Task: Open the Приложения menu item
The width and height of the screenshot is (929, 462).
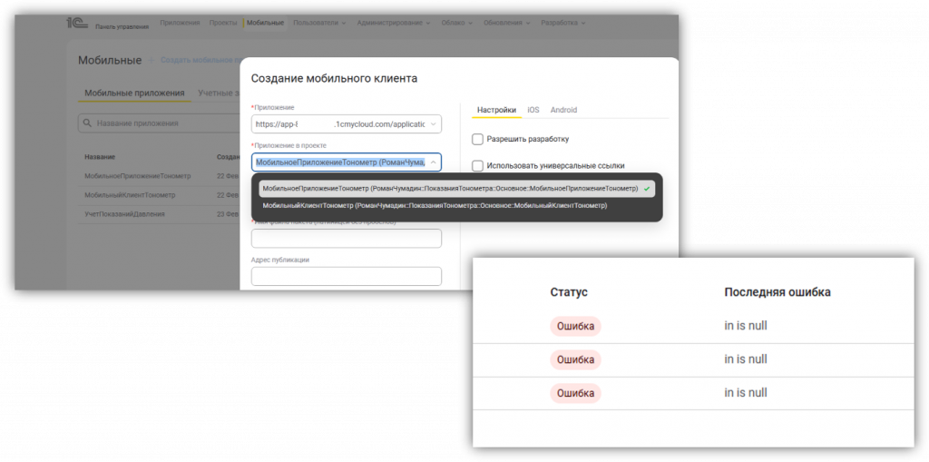Action: (x=180, y=23)
